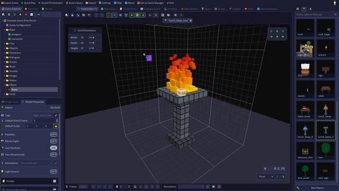
Task: Adjust the Depth slider
Action: [94, 42]
